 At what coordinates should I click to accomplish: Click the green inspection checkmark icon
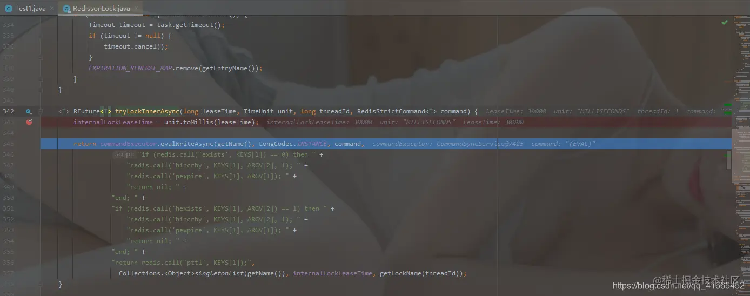pyautogui.click(x=725, y=22)
